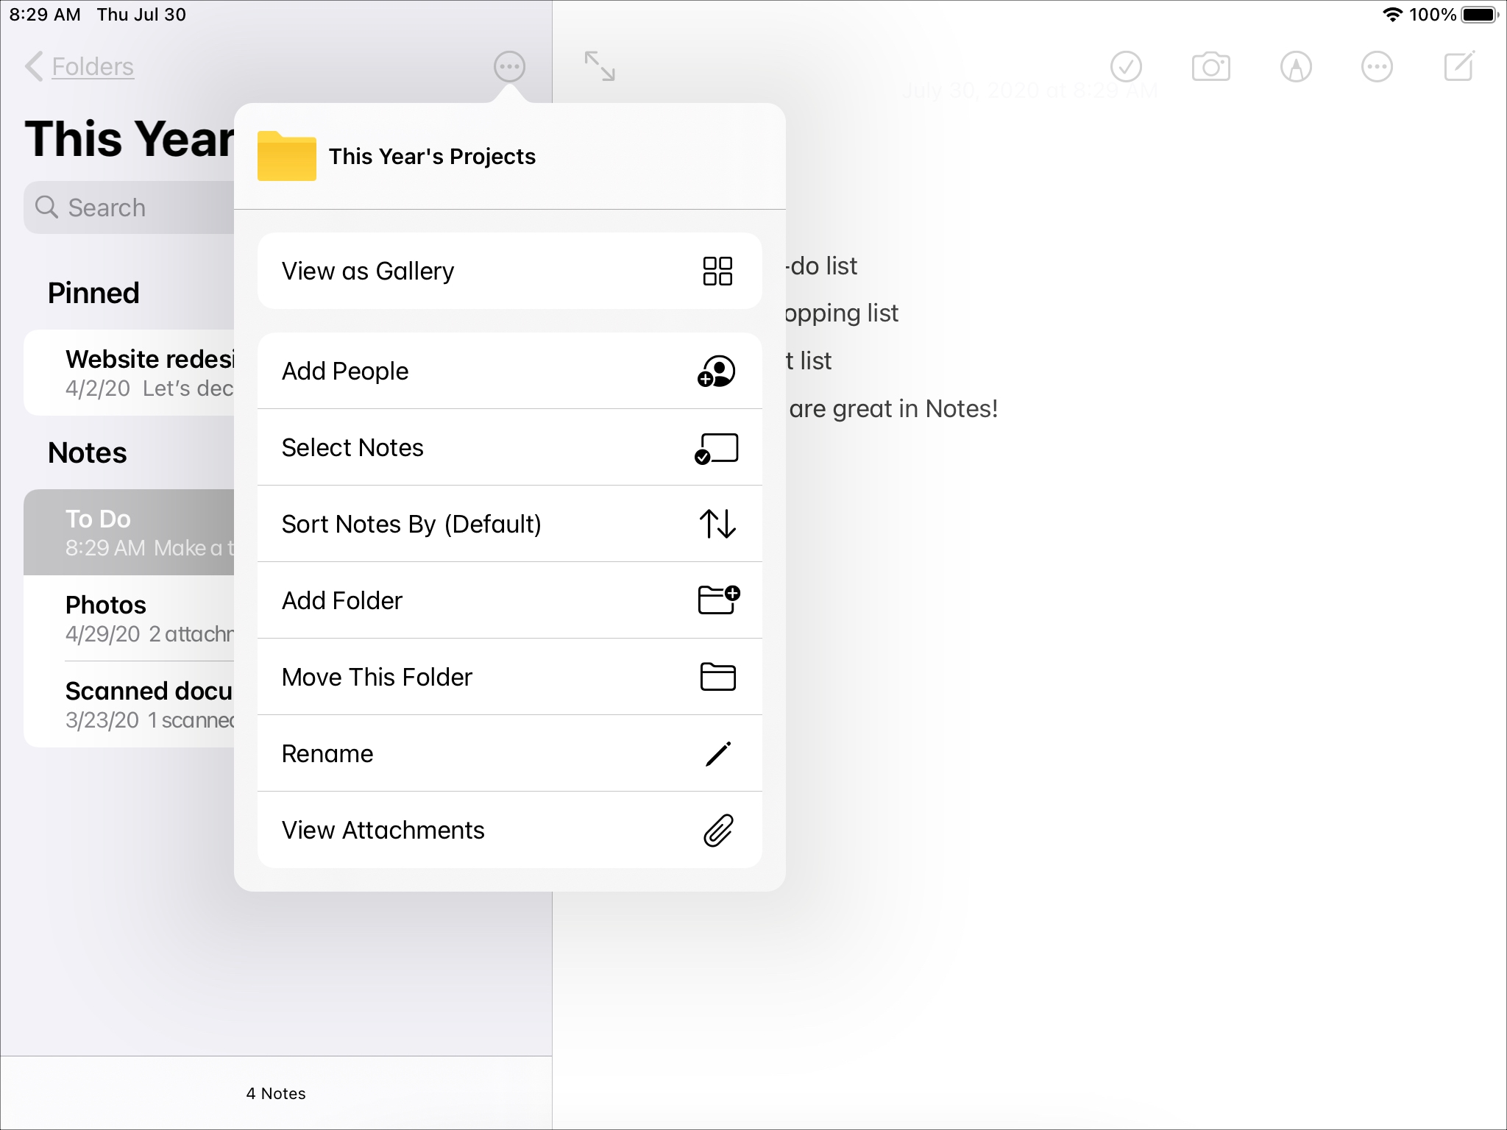The height and width of the screenshot is (1130, 1507).
Task: Click the sort up-down arrows icon
Action: coord(717,524)
